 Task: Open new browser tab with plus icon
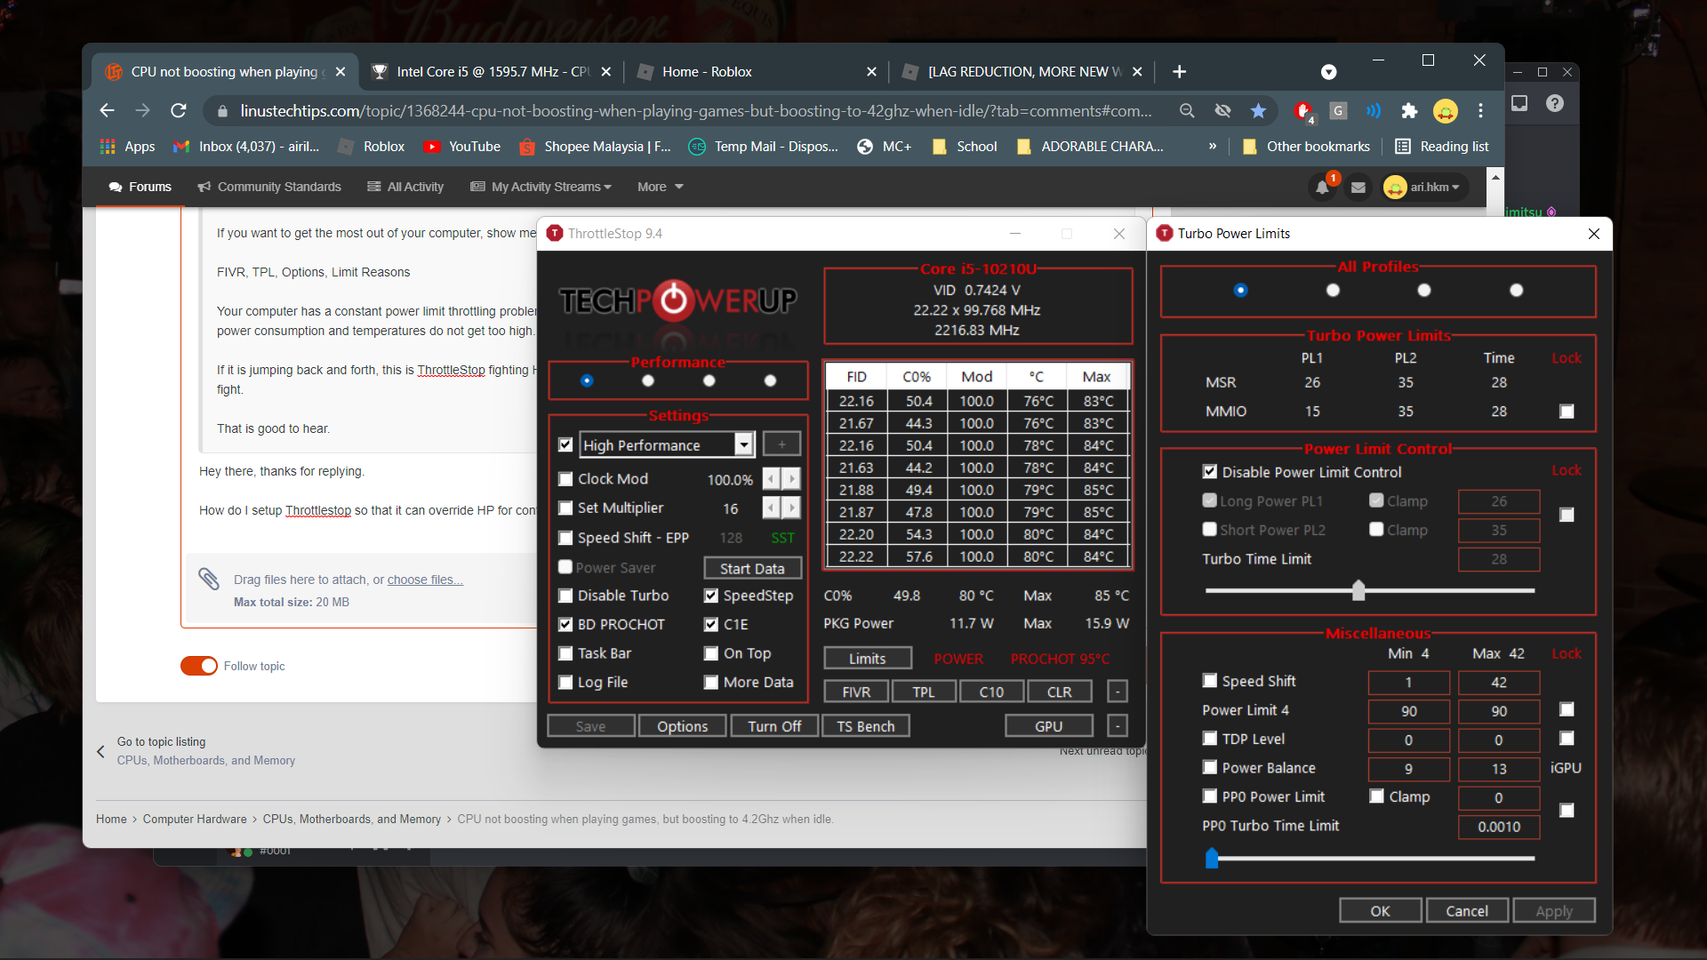(1179, 72)
